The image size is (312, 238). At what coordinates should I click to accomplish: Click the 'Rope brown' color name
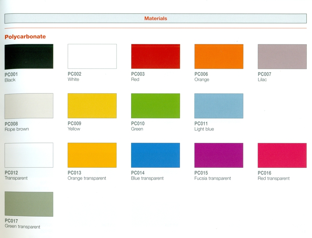tap(17, 129)
